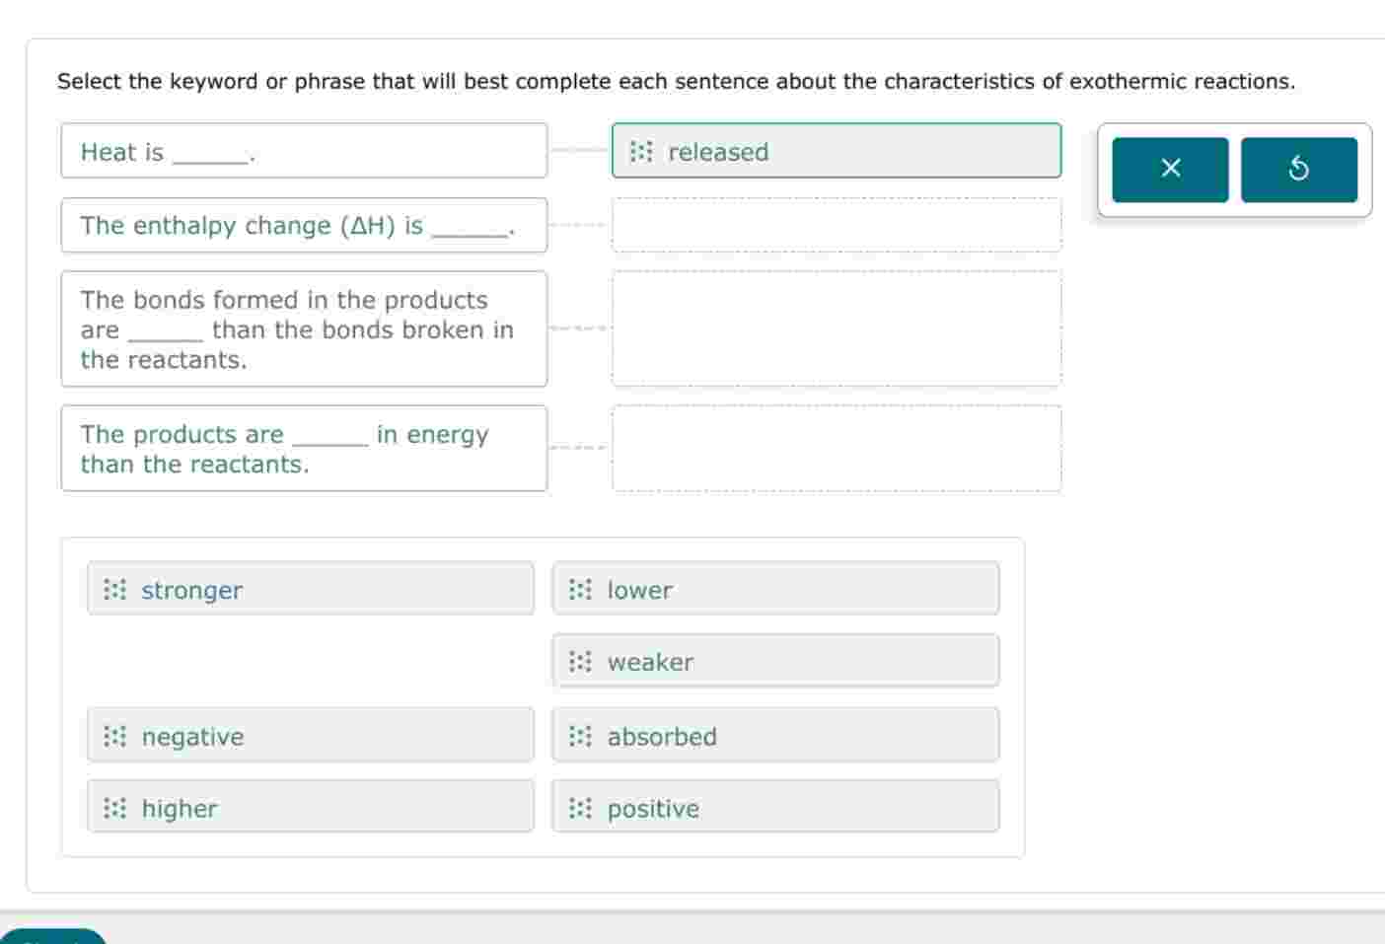The width and height of the screenshot is (1385, 944).
Task: Click the X clear-answers icon
Action: (1170, 169)
